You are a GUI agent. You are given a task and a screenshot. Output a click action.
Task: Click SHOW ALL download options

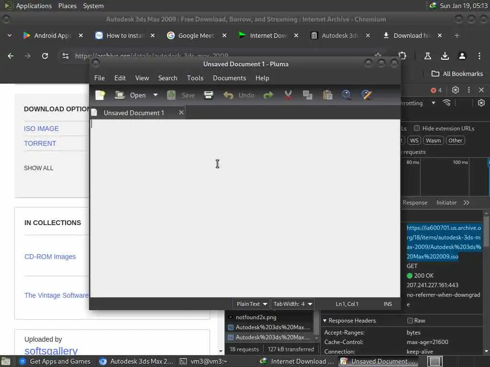(38, 168)
